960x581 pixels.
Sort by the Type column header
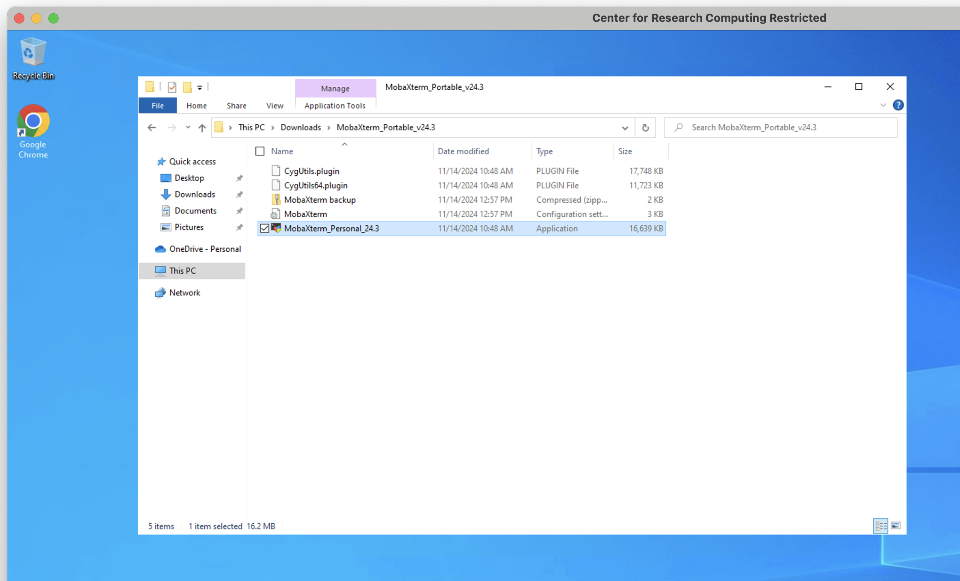(x=544, y=151)
